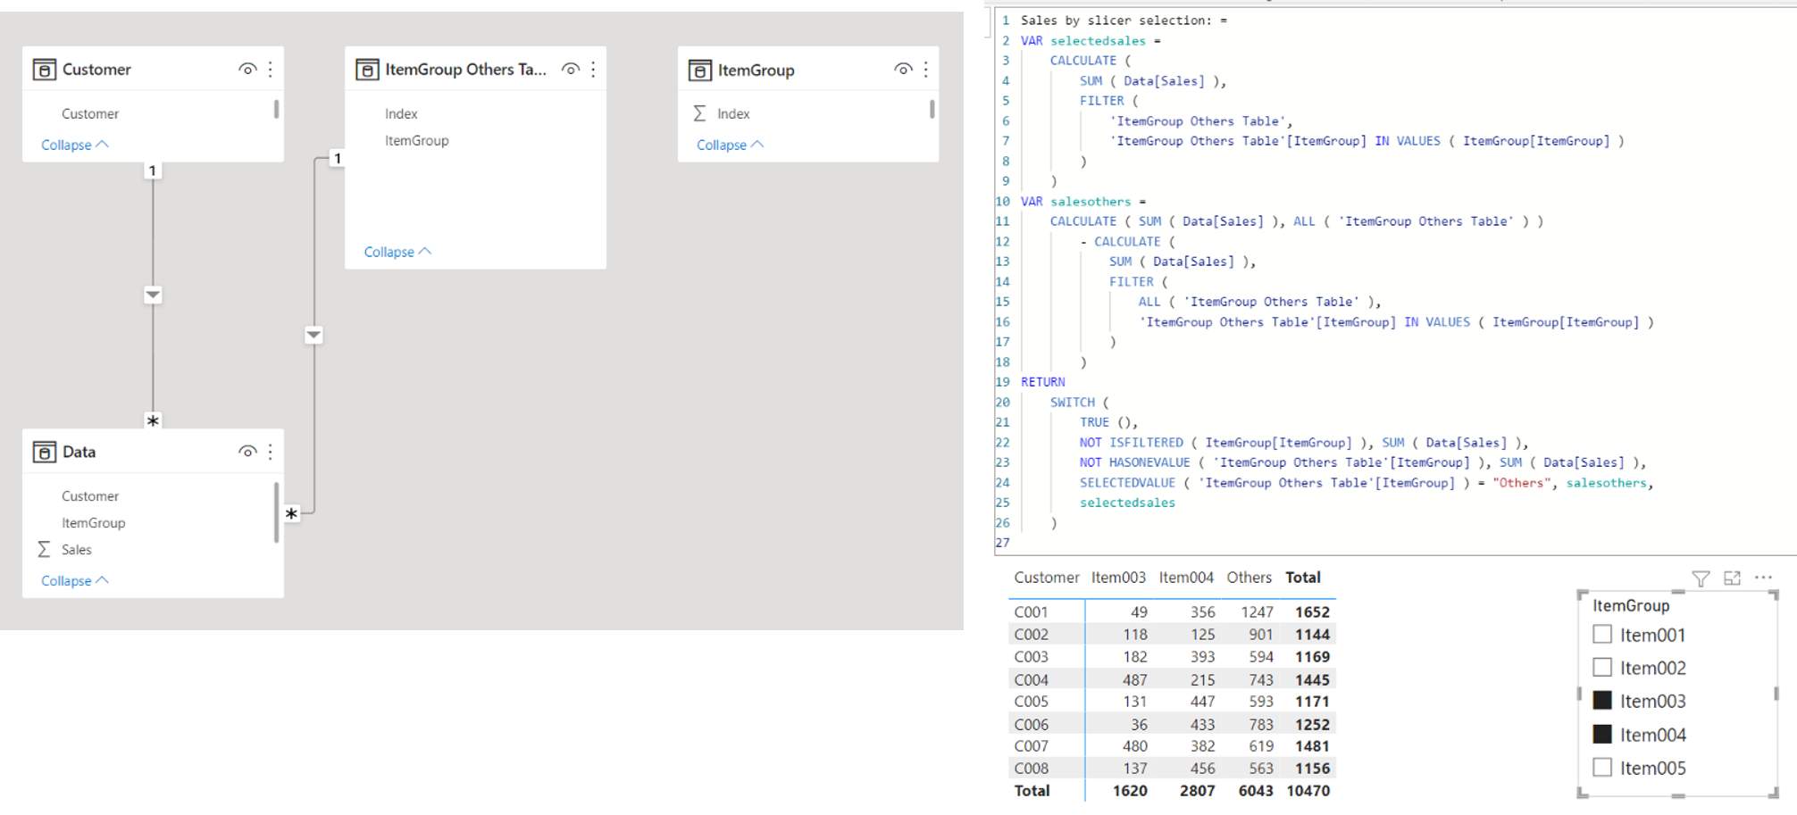The width and height of the screenshot is (1797, 815).
Task: Click the Customer table icon in header
Action: point(44,70)
